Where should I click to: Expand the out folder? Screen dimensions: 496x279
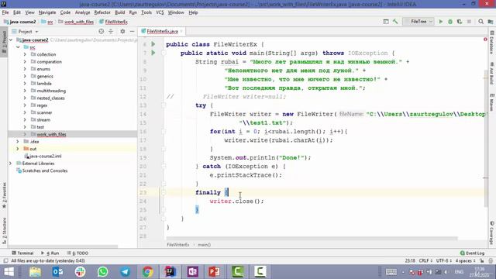click(18, 149)
